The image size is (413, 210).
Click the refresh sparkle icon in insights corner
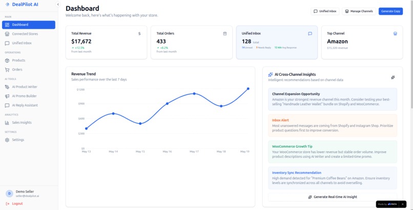pyautogui.click(x=393, y=77)
